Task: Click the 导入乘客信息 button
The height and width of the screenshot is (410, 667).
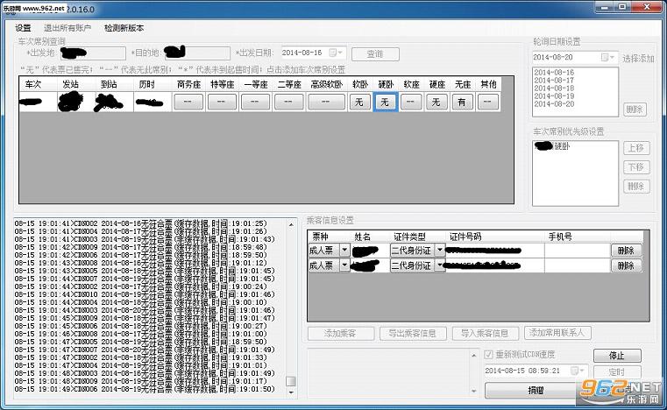Action: pyautogui.click(x=486, y=334)
